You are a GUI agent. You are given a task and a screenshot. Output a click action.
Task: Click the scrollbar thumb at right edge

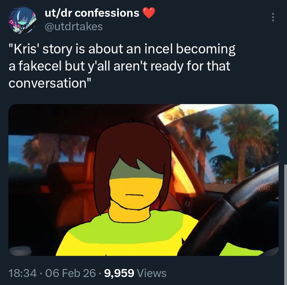[285, 224]
